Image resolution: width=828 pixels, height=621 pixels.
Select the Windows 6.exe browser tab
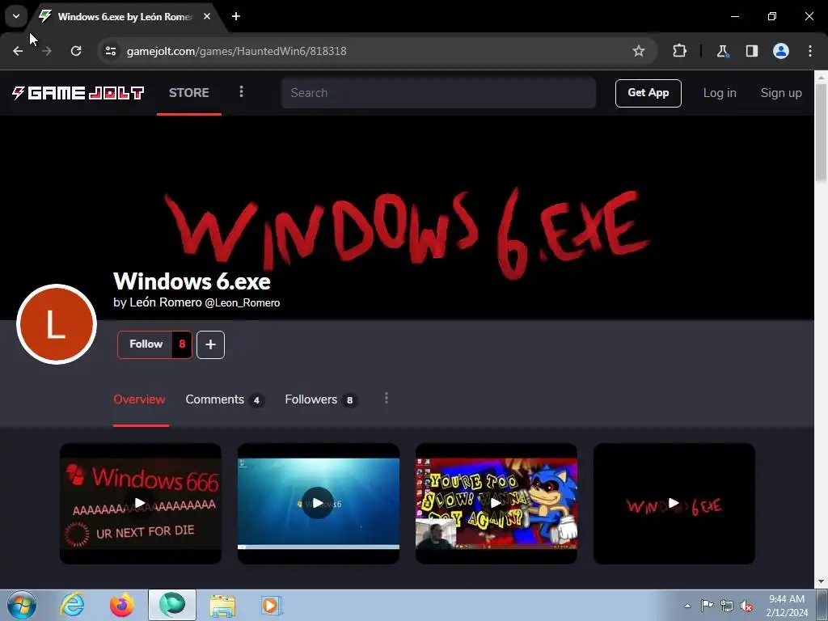point(125,16)
